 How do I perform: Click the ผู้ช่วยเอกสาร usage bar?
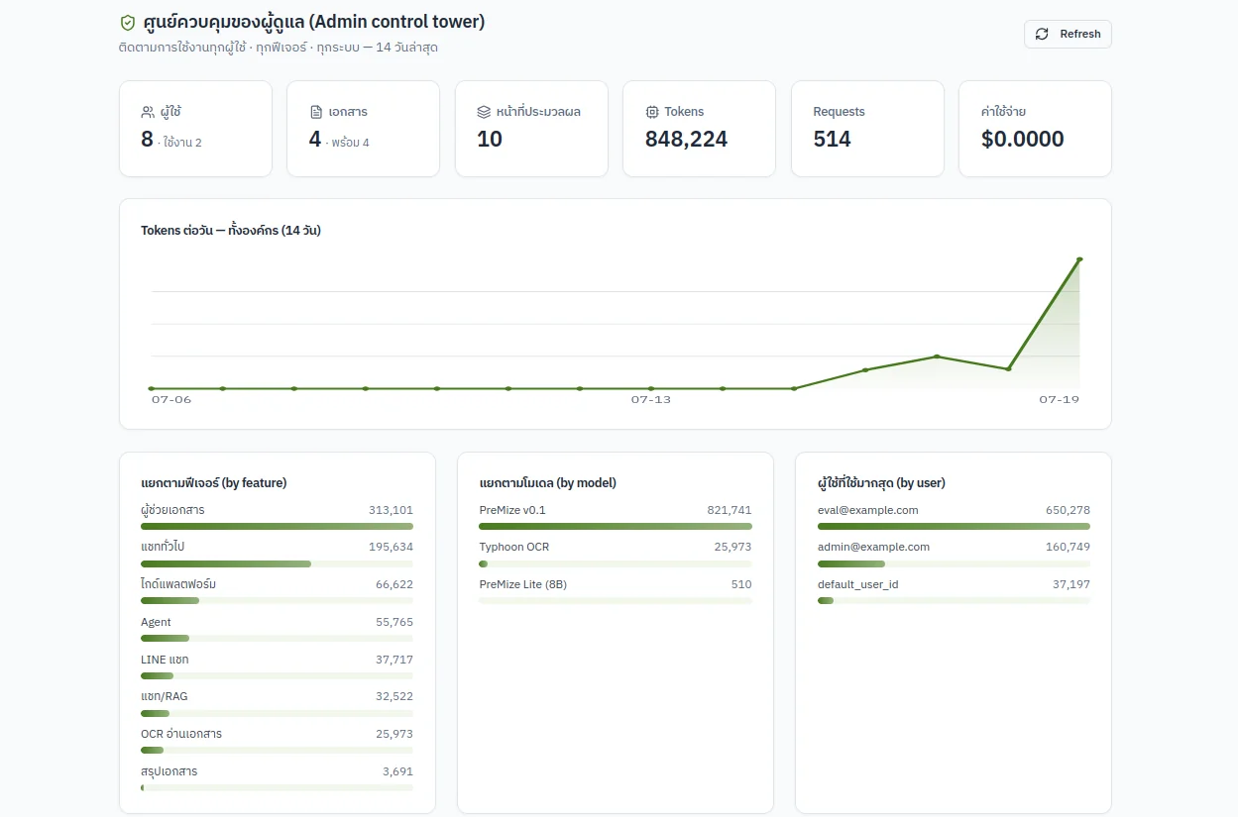click(x=277, y=526)
